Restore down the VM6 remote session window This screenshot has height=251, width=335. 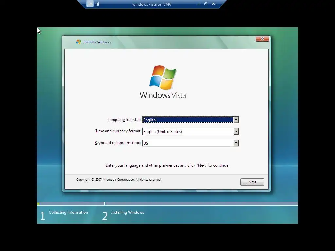206,4
